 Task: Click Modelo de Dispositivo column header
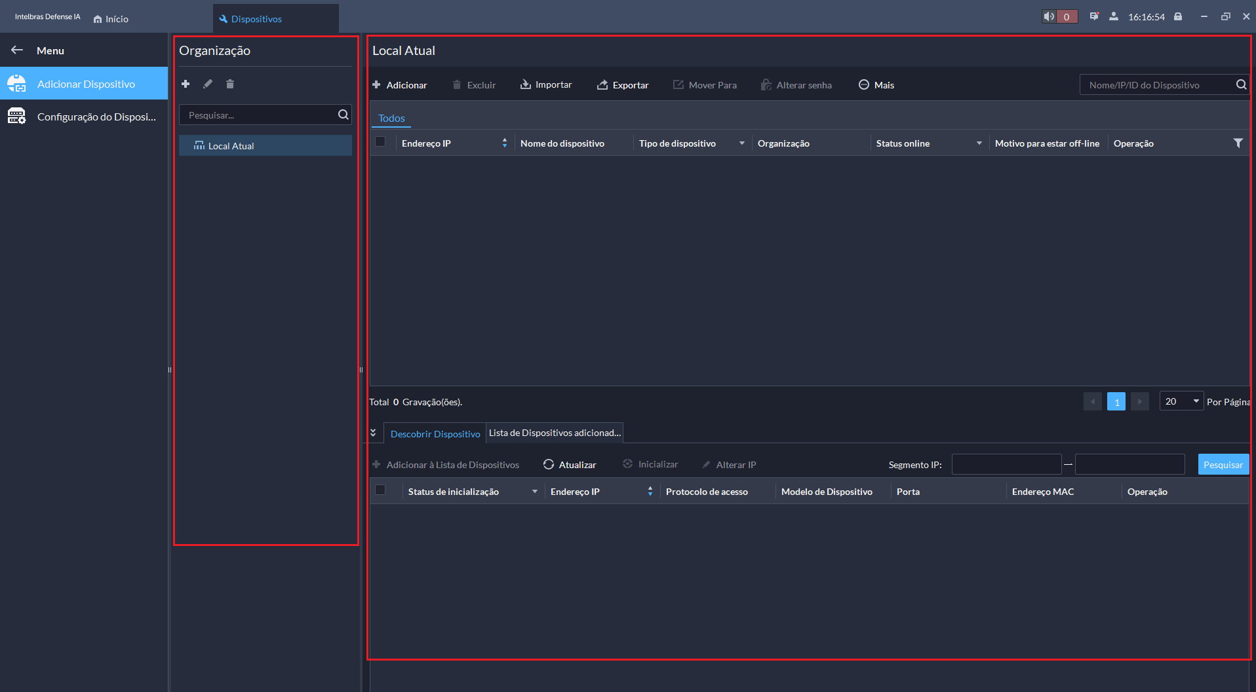click(x=827, y=492)
